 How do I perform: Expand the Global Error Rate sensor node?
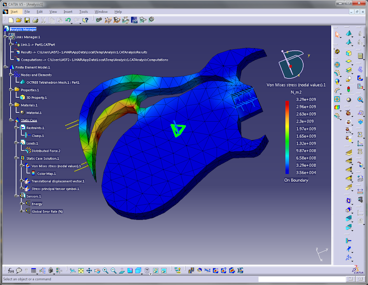coord(22,211)
